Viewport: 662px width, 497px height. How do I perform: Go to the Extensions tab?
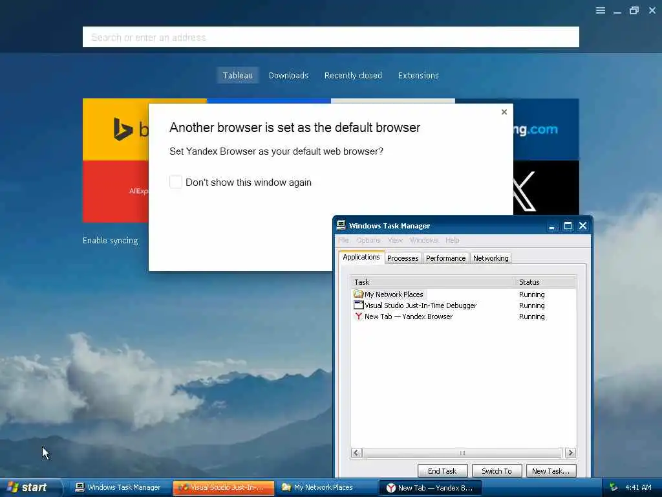pyautogui.click(x=418, y=75)
